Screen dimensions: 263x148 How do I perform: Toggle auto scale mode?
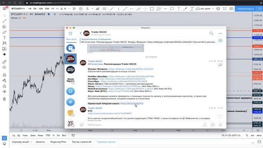(259, 135)
